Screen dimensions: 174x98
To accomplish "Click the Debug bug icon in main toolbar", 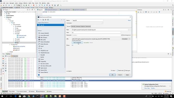I will (26, 5).
